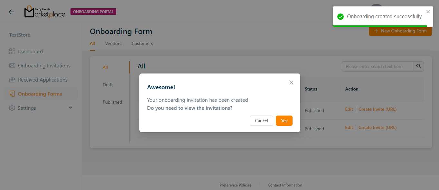The height and width of the screenshot is (190, 439).
Task: Click the back arrow icon
Action: [12, 12]
